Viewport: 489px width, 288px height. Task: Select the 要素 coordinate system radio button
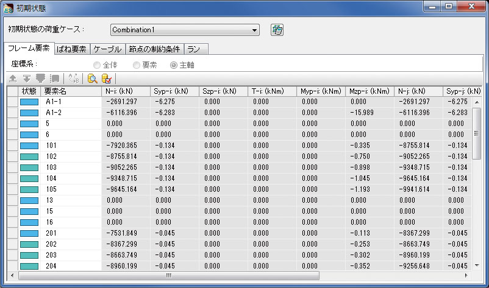tap(137, 65)
